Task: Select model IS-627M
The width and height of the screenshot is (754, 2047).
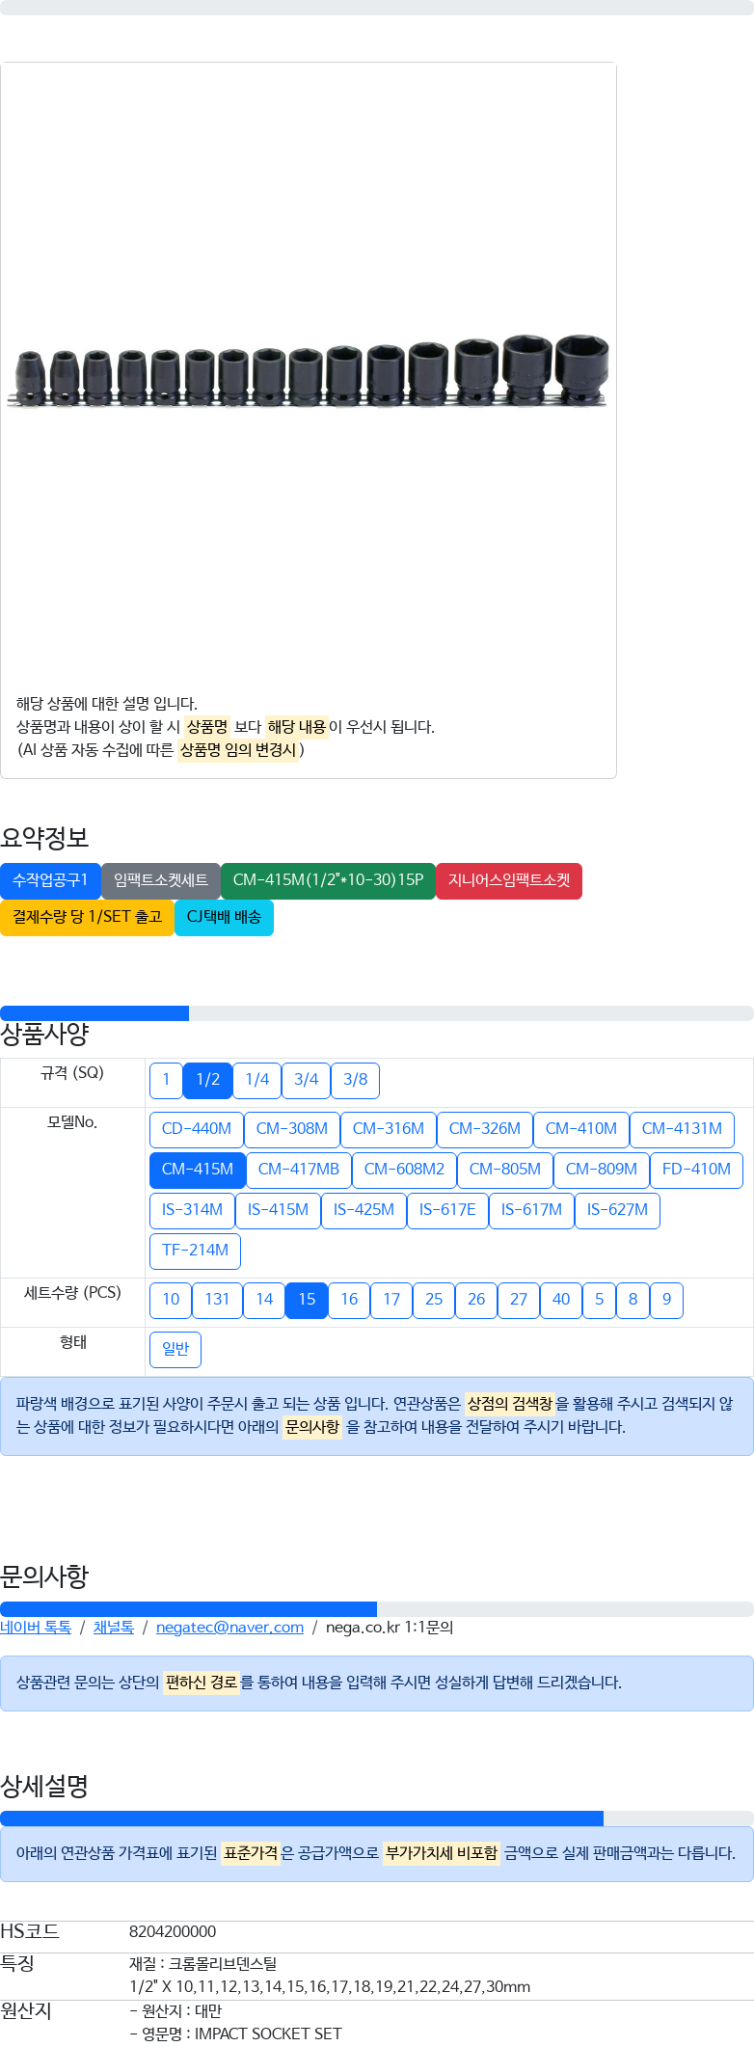Action: pos(617,1210)
